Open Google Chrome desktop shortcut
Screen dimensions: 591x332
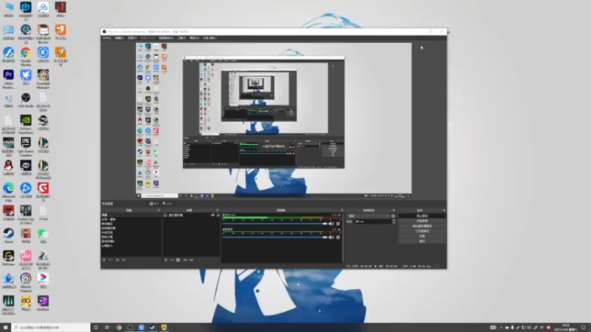[x=26, y=56]
